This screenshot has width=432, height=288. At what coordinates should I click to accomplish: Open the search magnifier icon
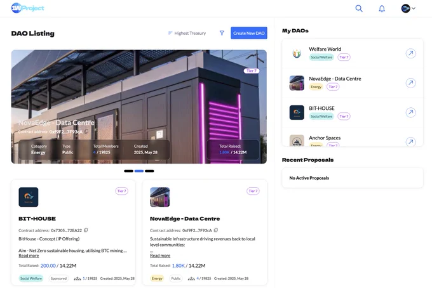point(359,8)
